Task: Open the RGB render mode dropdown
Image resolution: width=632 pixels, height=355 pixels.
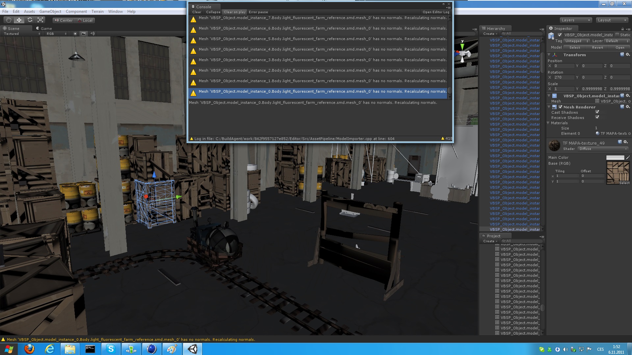Action: pyautogui.click(x=57, y=34)
